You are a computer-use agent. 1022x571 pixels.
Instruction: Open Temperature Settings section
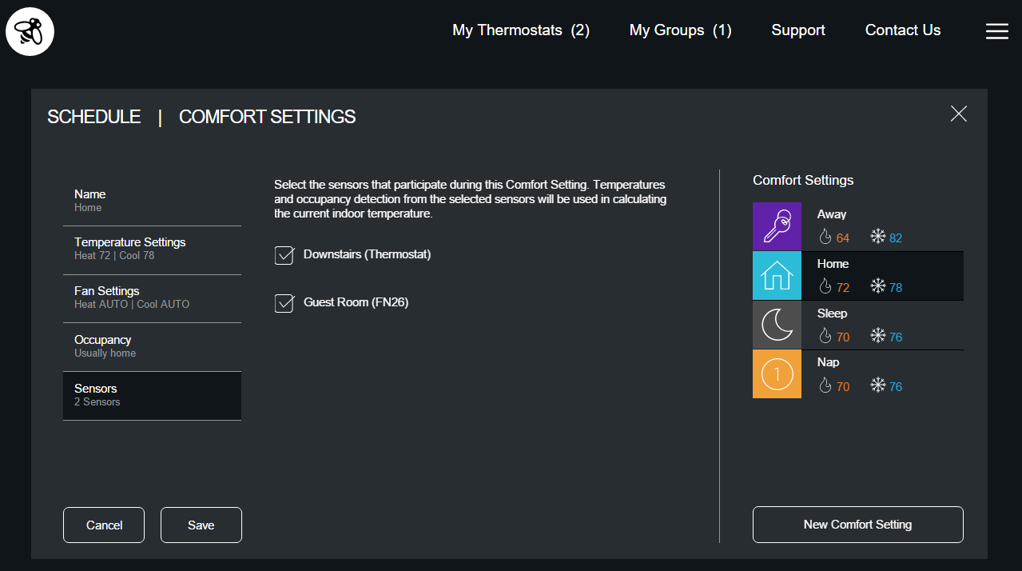(x=152, y=250)
